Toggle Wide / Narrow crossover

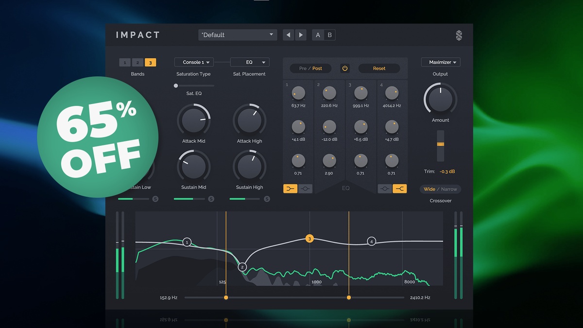point(440,189)
